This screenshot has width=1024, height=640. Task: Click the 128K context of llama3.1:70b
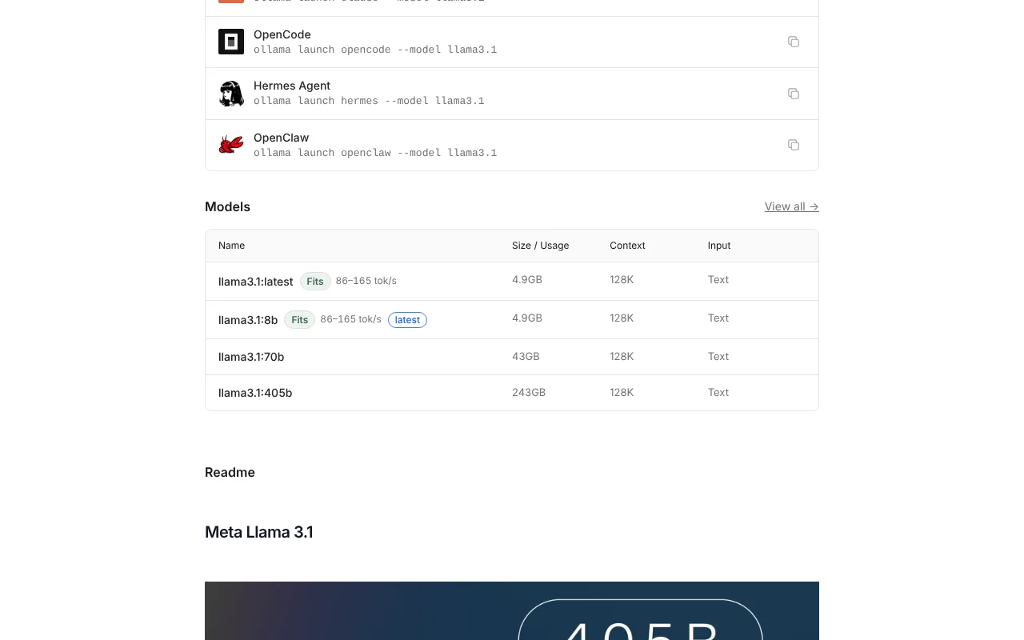622,356
